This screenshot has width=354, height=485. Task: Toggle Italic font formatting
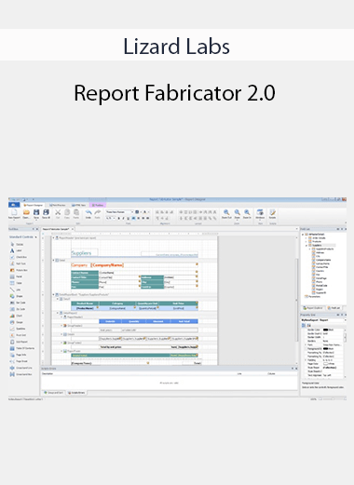point(123,219)
